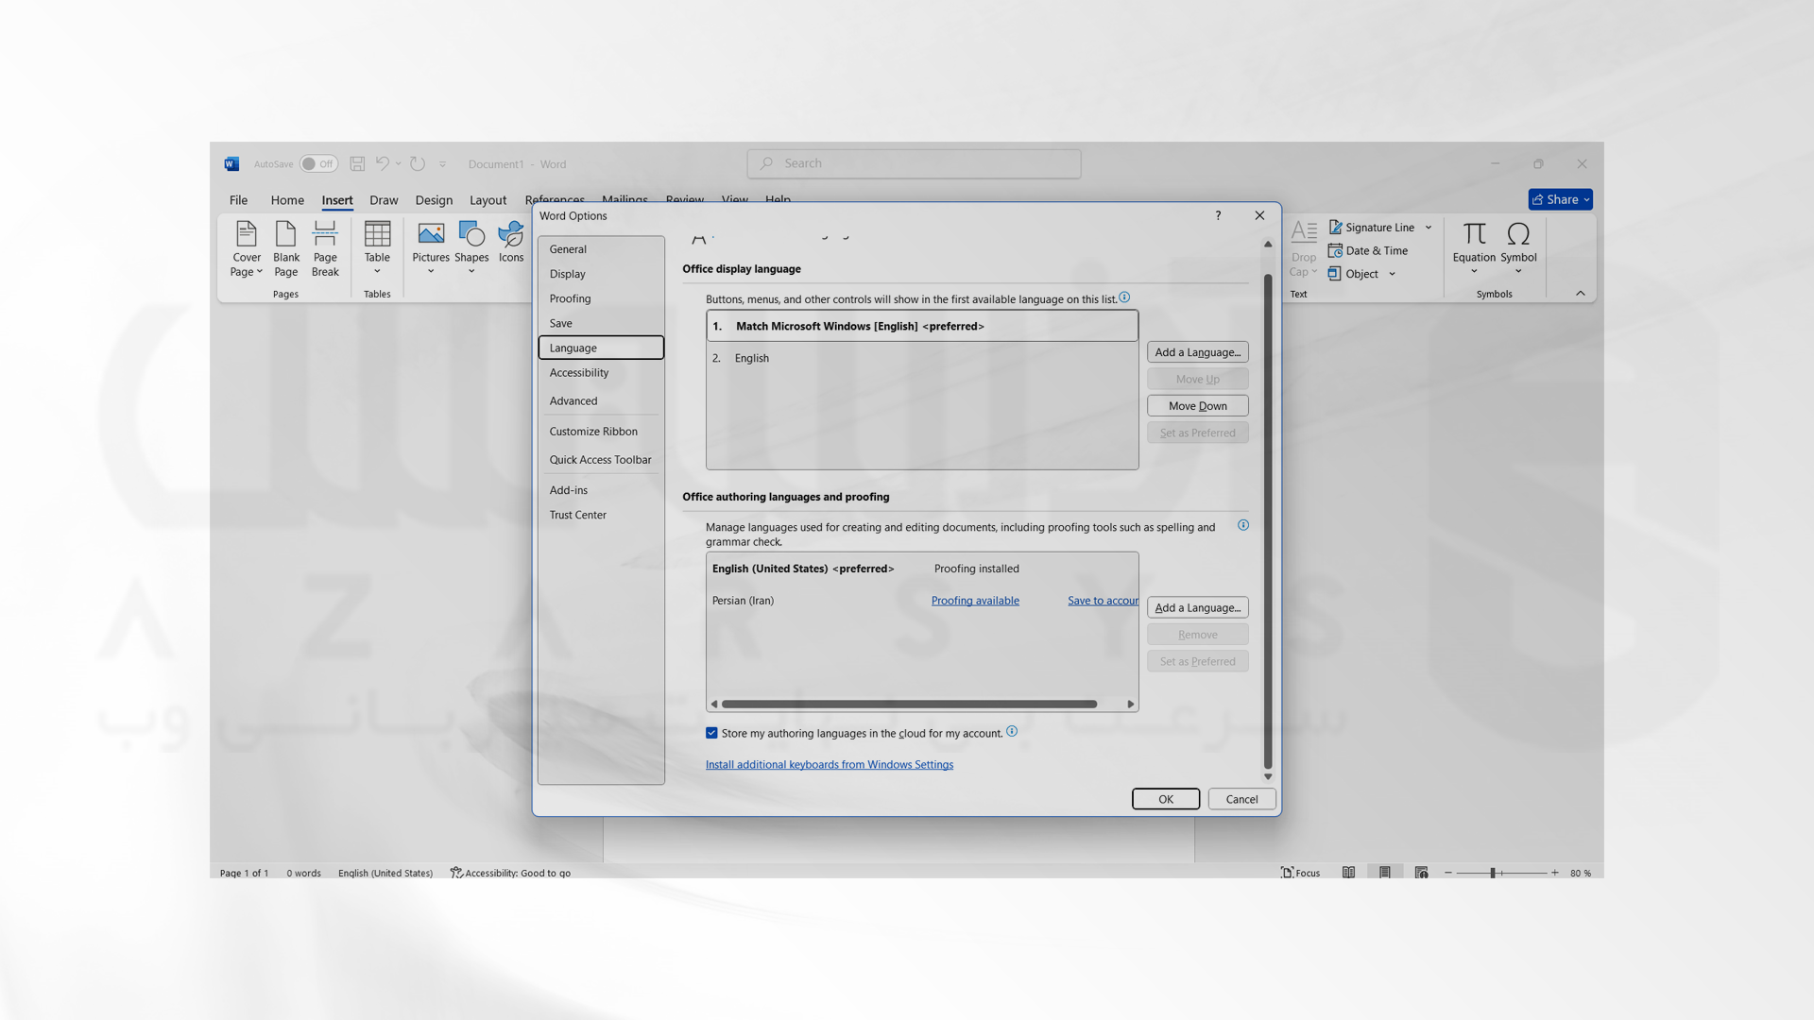Image resolution: width=1814 pixels, height=1020 pixels.
Task: Click the Object insert icon
Action: tap(1334, 274)
